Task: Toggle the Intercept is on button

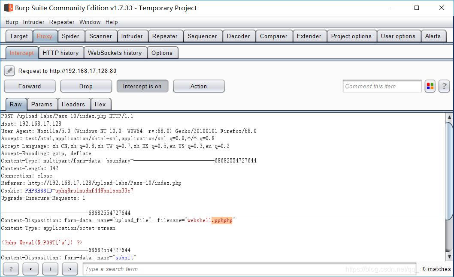Action: (x=142, y=86)
